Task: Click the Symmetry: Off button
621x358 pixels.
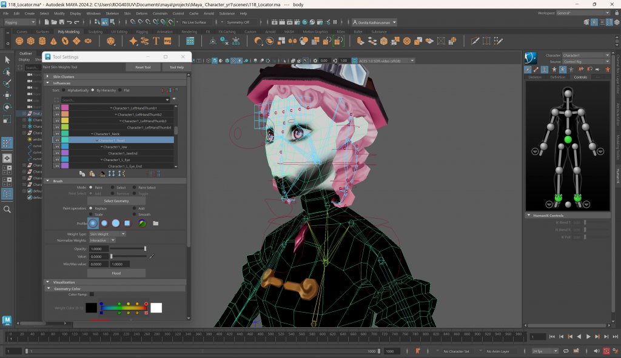Action: click(x=238, y=22)
